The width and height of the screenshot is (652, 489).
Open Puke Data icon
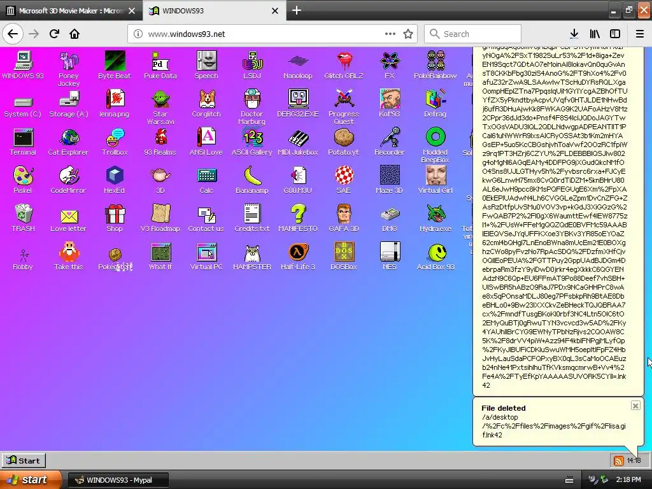[x=160, y=61]
